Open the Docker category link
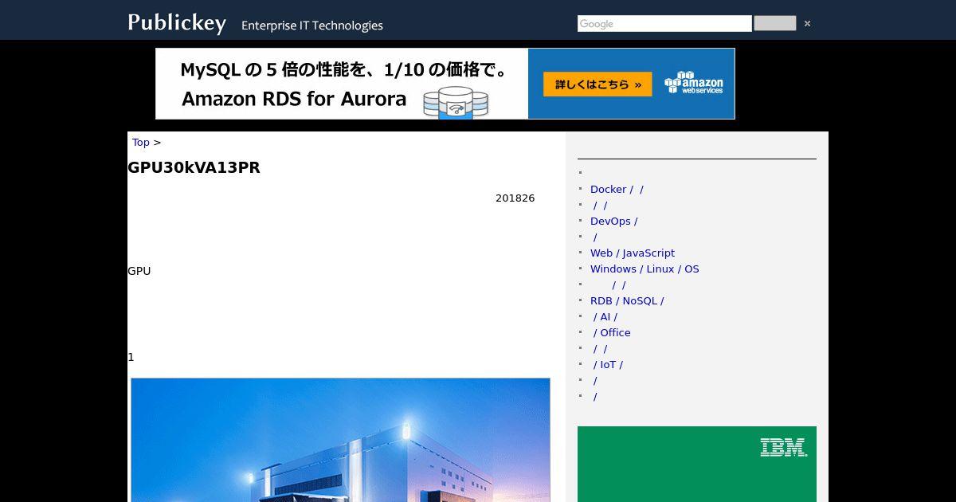Screen dimensions: 956x502 tap(617, 190)
